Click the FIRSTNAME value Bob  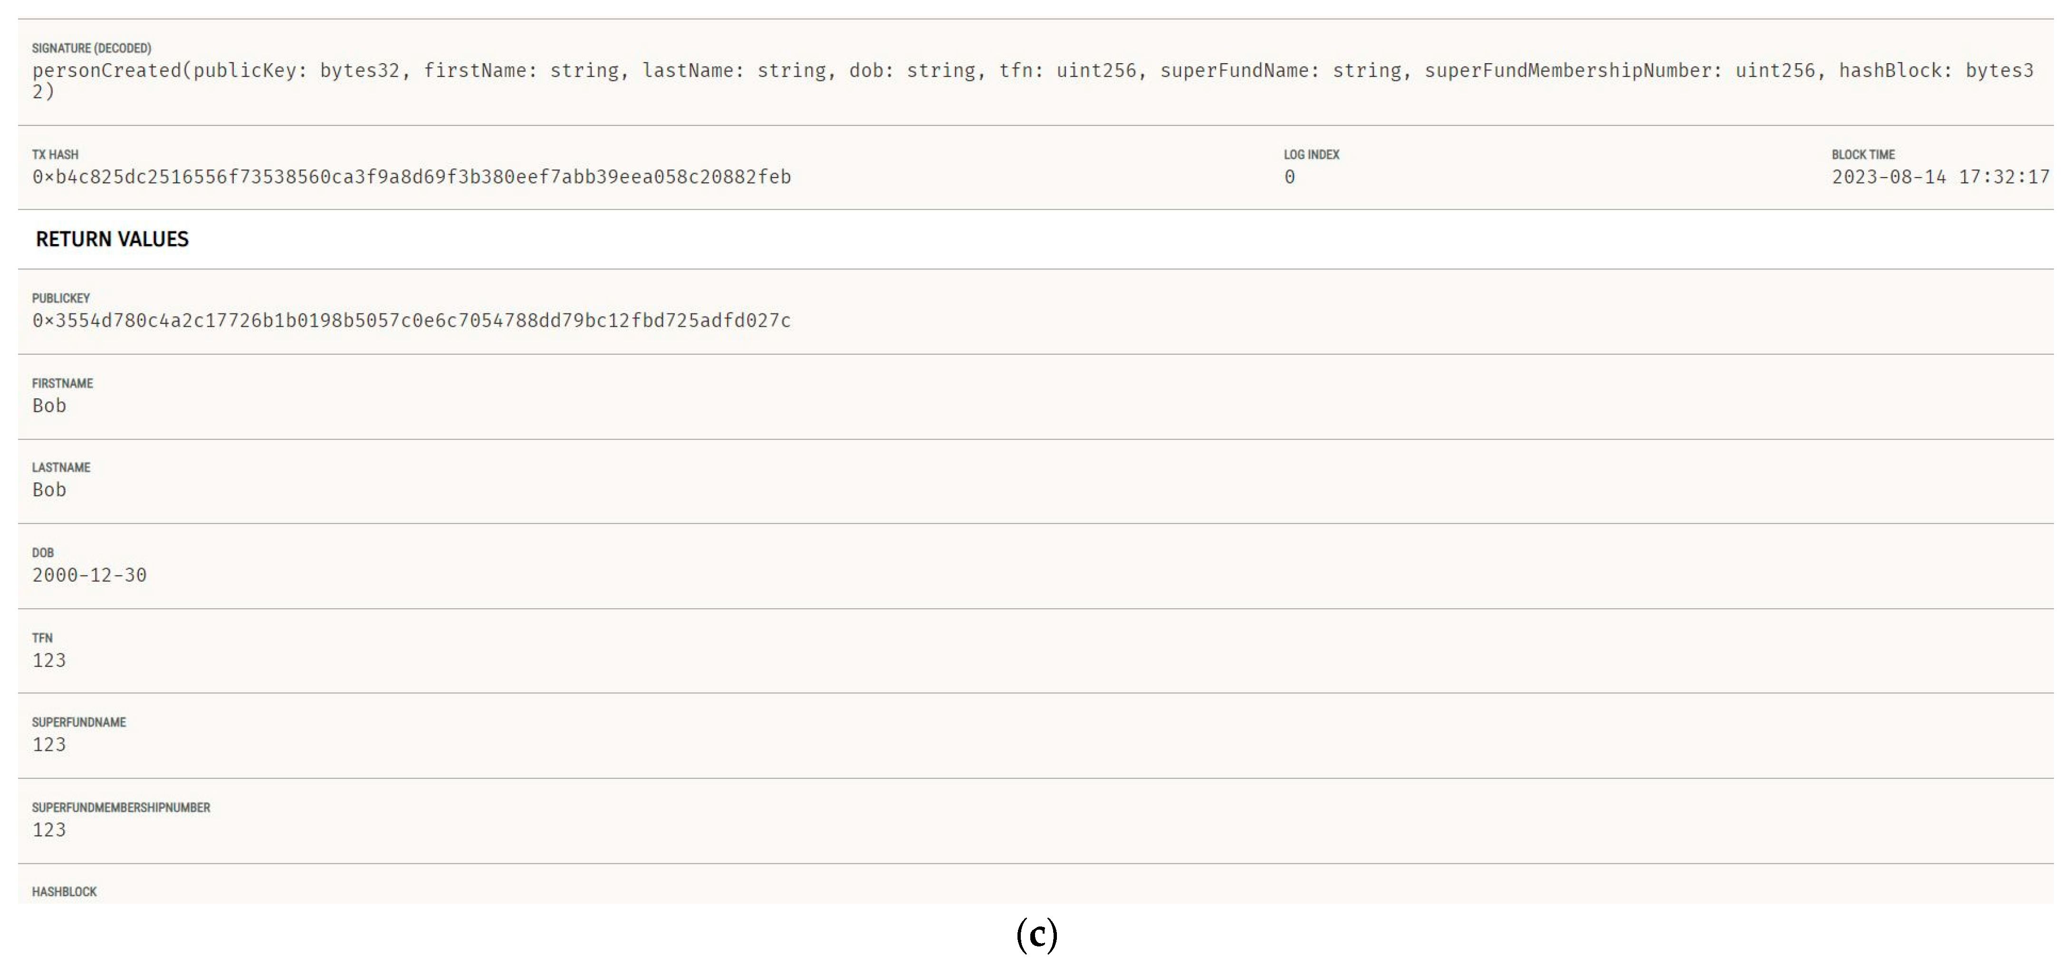[49, 406]
